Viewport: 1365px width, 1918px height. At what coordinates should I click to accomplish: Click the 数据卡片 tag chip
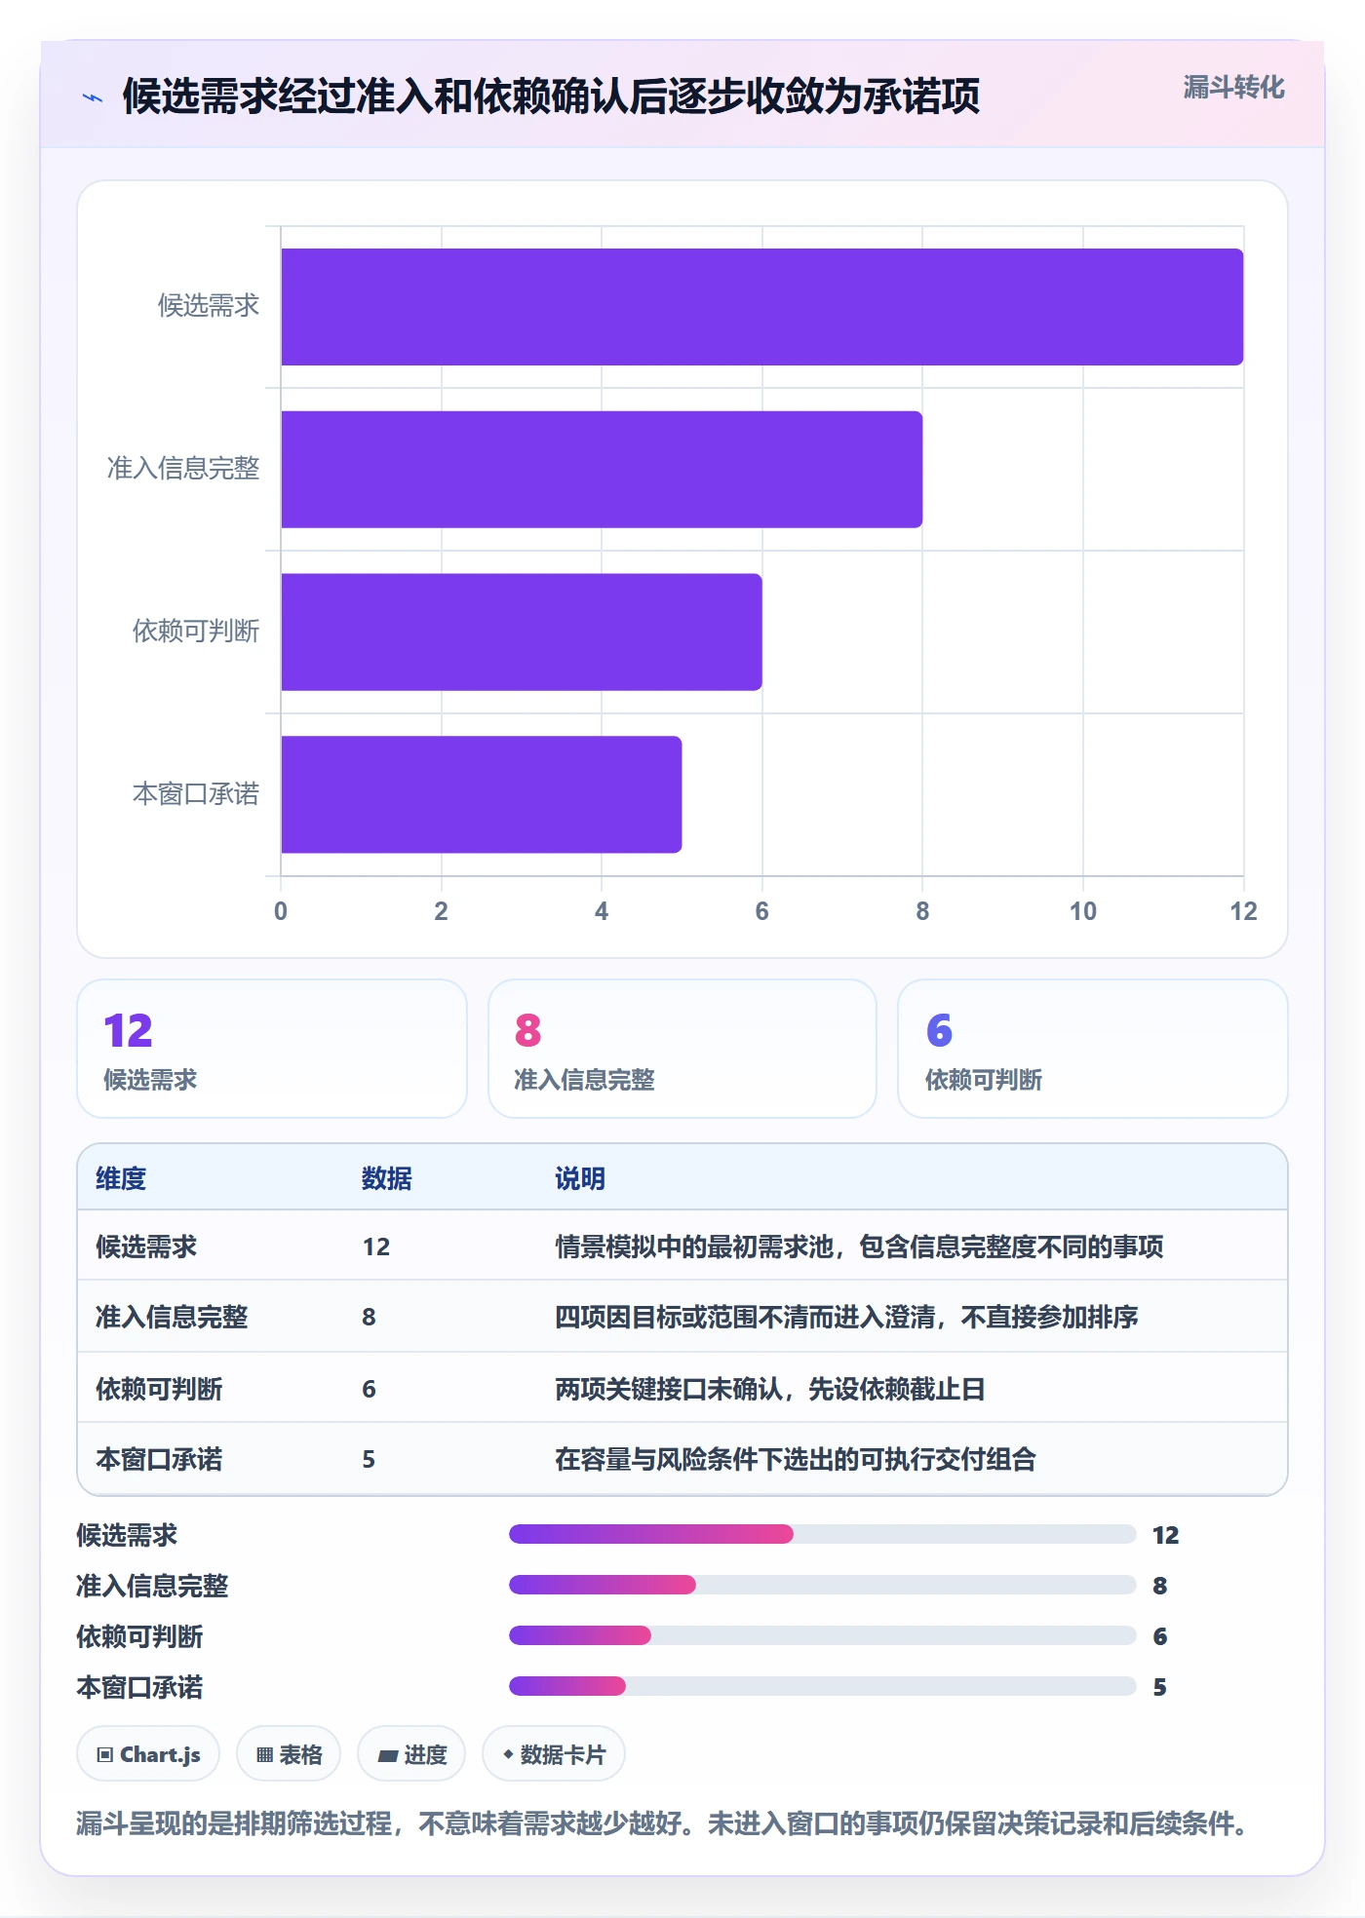pos(554,1754)
